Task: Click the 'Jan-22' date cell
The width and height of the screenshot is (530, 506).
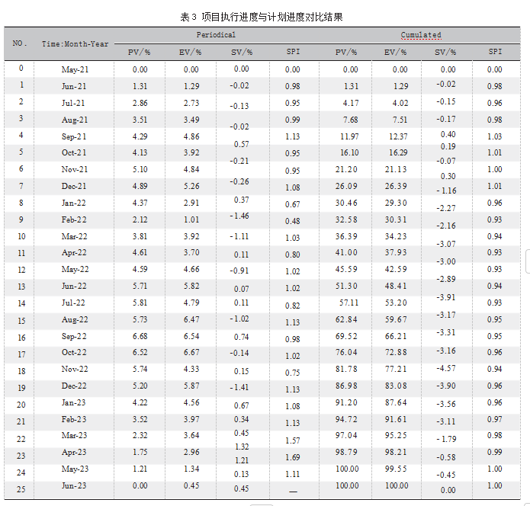Action: 73,203
